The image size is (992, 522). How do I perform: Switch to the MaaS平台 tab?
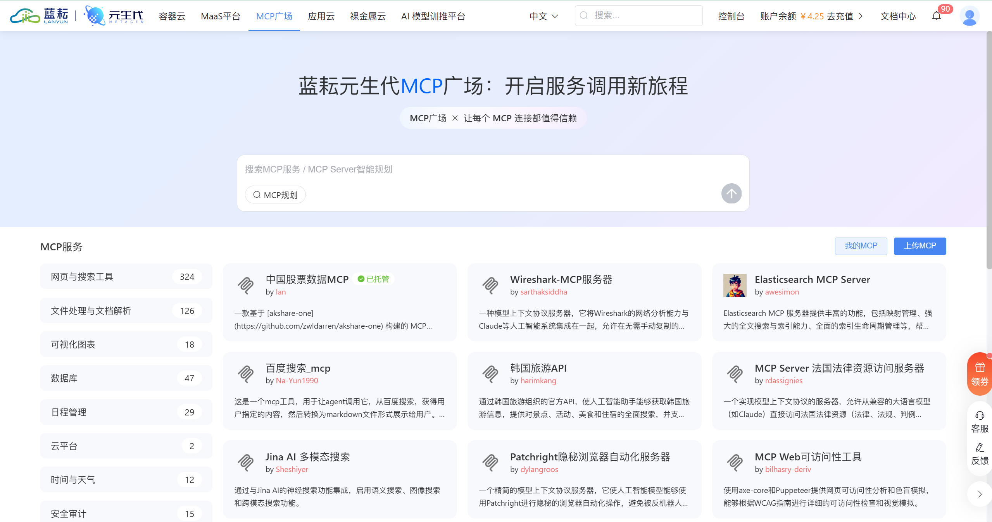[x=221, y=16]
